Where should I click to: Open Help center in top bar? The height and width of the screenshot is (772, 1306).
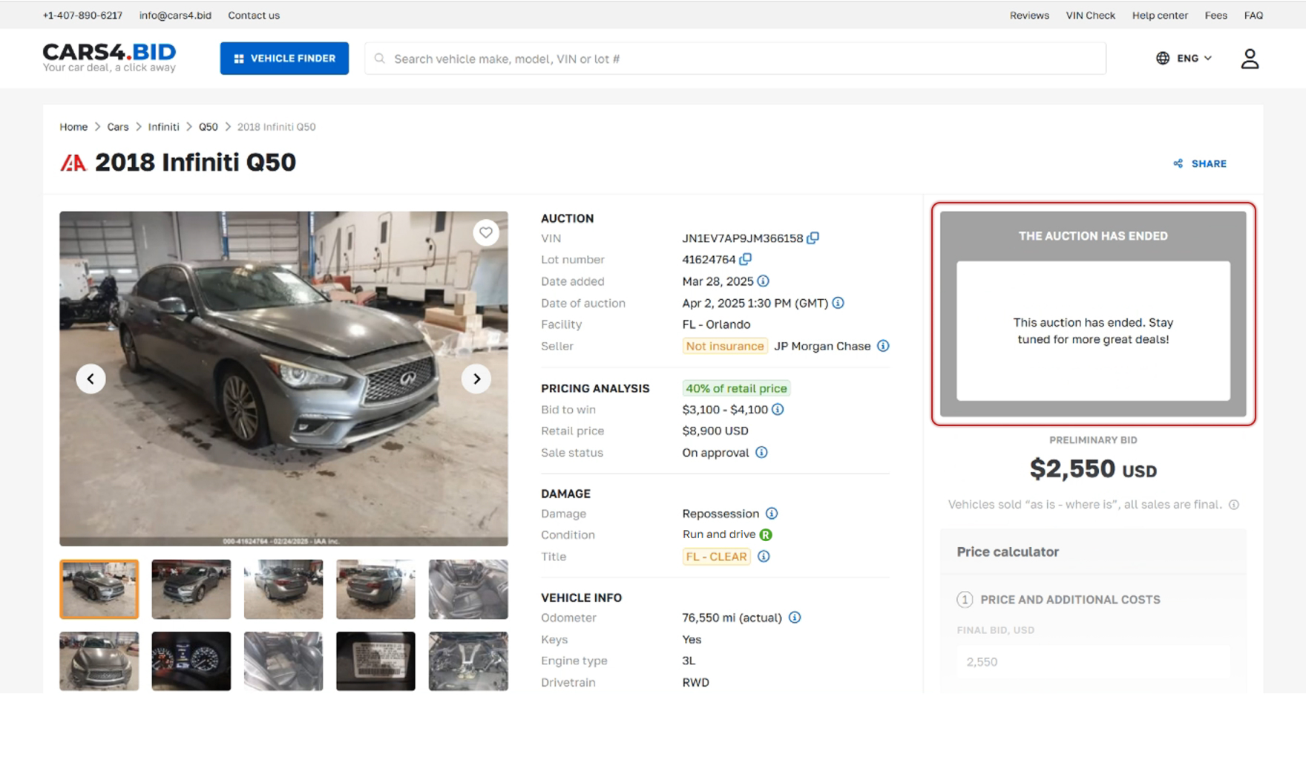point(1160,16)
